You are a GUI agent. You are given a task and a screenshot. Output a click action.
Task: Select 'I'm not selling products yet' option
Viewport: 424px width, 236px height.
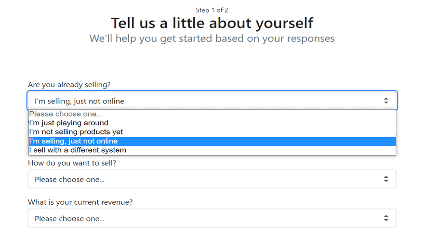click(x=76, y=132)
